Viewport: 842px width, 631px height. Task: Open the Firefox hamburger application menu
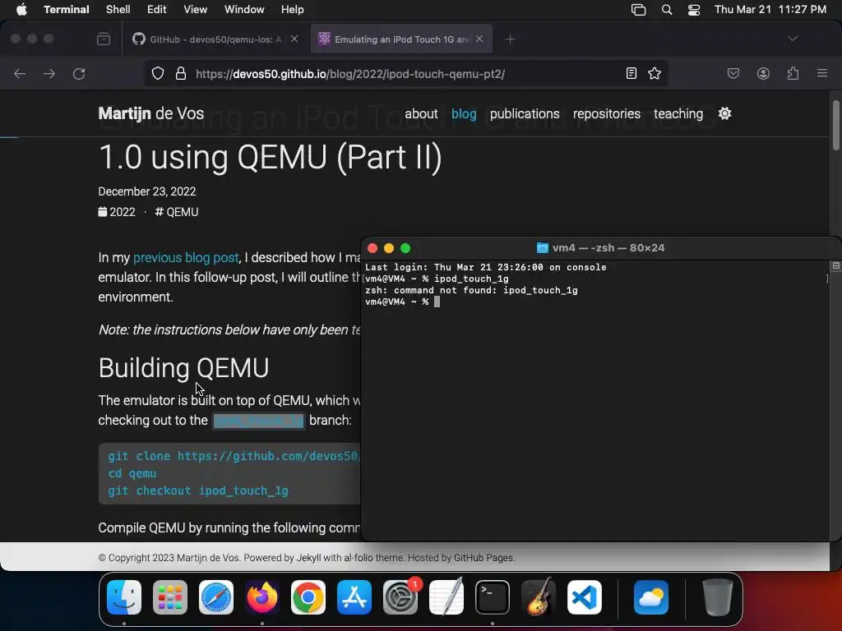click(822, 73)
